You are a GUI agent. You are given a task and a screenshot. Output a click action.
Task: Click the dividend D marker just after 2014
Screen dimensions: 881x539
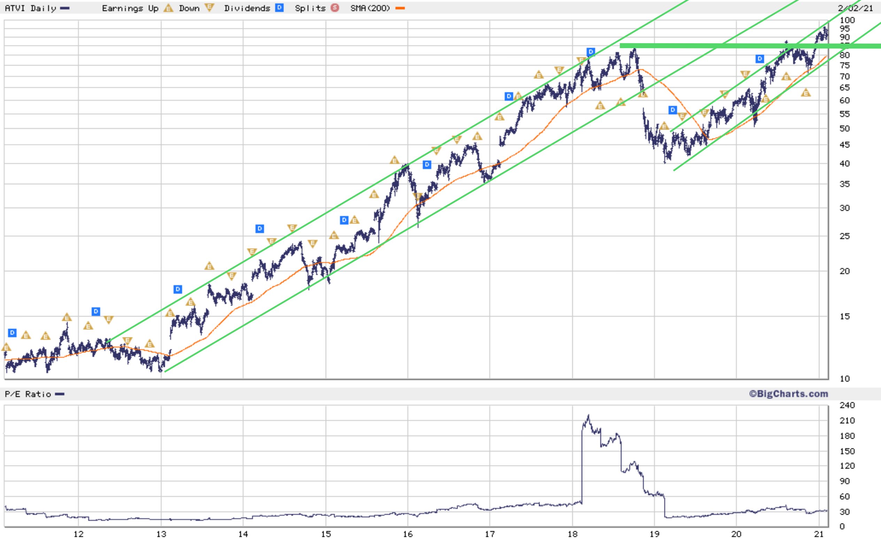260,228
